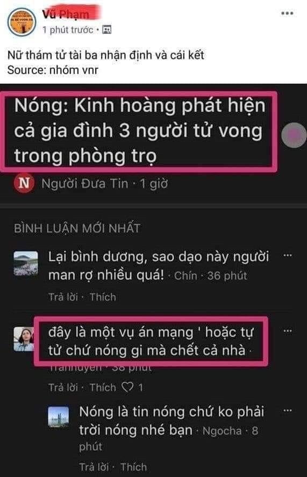Click the post audience icon beside the timestamp
This screenshot has height=477, width=307.
106,30
